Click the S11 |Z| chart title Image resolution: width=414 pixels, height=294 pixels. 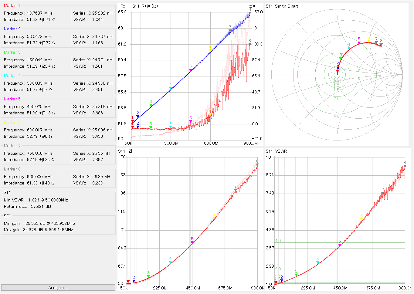pos(125,151)
